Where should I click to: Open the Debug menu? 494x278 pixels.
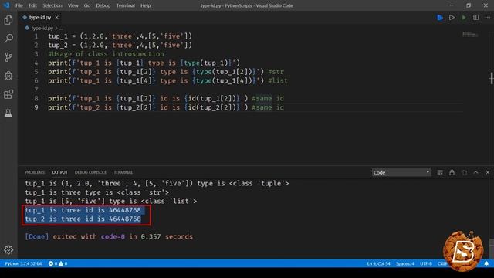click(103, 5)
